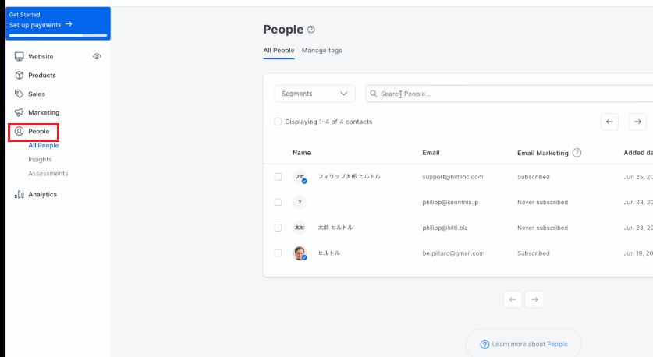The width and height of the screenshot is (653, 357).
Task: Click the Email Marketing column header
Action: (543, 153)
